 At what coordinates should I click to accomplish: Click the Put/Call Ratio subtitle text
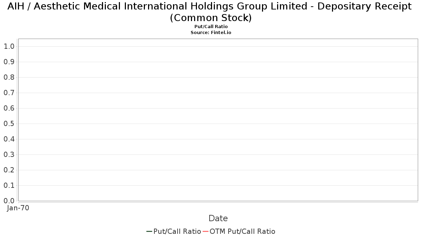pos(211,27)
